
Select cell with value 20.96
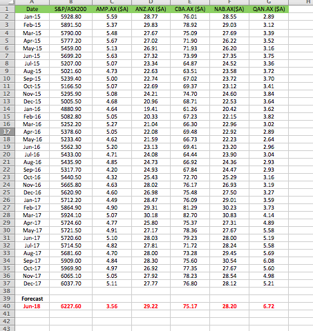point(151,101)
